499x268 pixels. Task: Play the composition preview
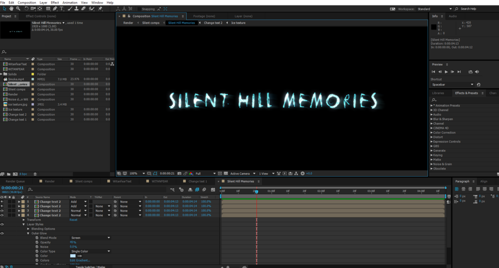pos(446,72)
